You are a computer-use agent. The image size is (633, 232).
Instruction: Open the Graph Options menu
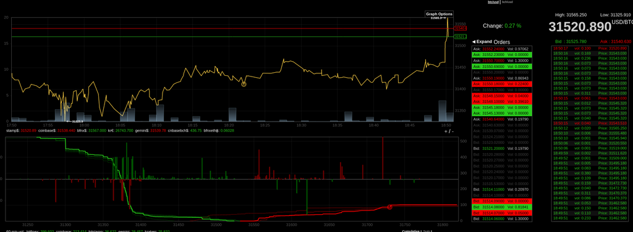coord(440,14)
